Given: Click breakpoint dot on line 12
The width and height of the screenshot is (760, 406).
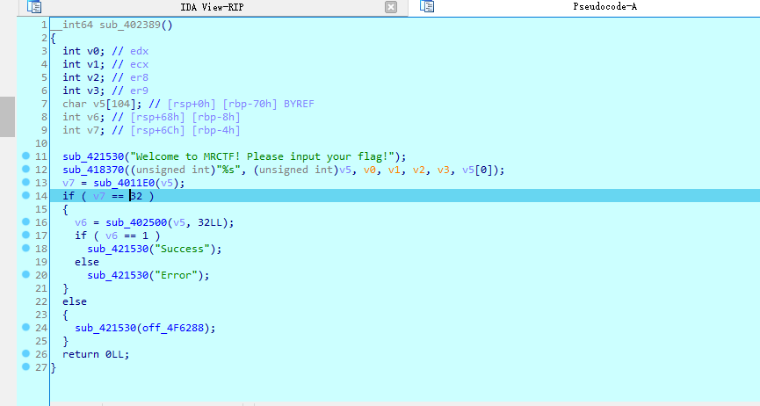Looking at the screenshot, I should click(x=26, y=170).
